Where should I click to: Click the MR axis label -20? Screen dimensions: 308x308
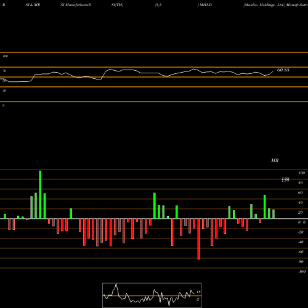[301, 232]
